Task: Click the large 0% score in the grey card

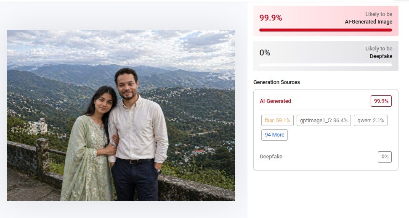Action: (x=265, y=53)
